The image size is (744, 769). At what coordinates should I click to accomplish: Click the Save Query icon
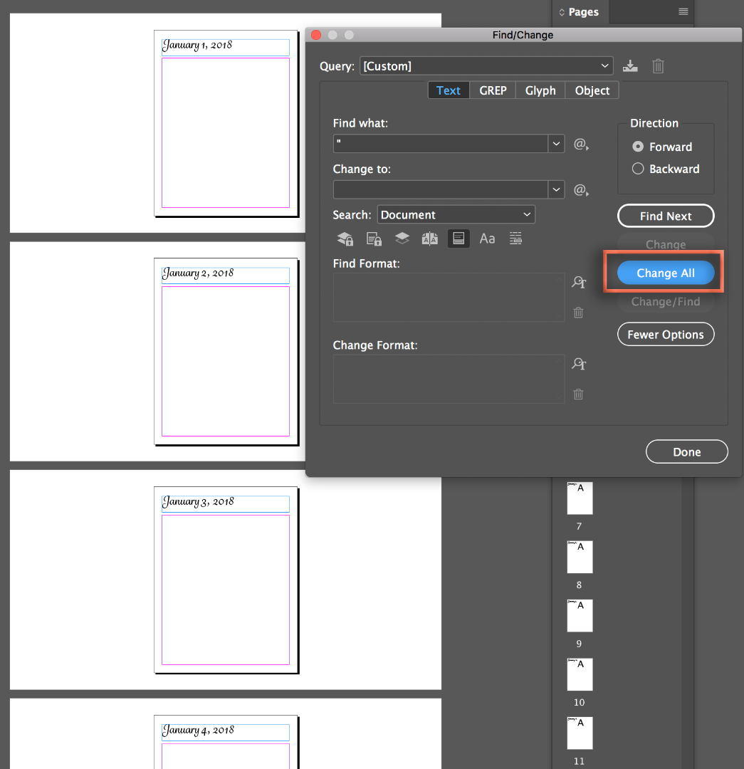pos(630,66)
